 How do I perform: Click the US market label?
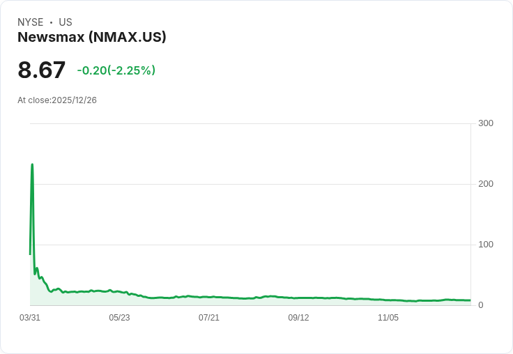(x=66, y=22)
